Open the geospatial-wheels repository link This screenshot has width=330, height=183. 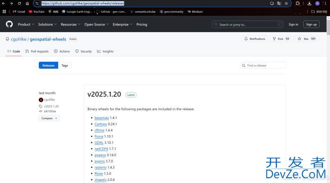click(x=48, y=39)
